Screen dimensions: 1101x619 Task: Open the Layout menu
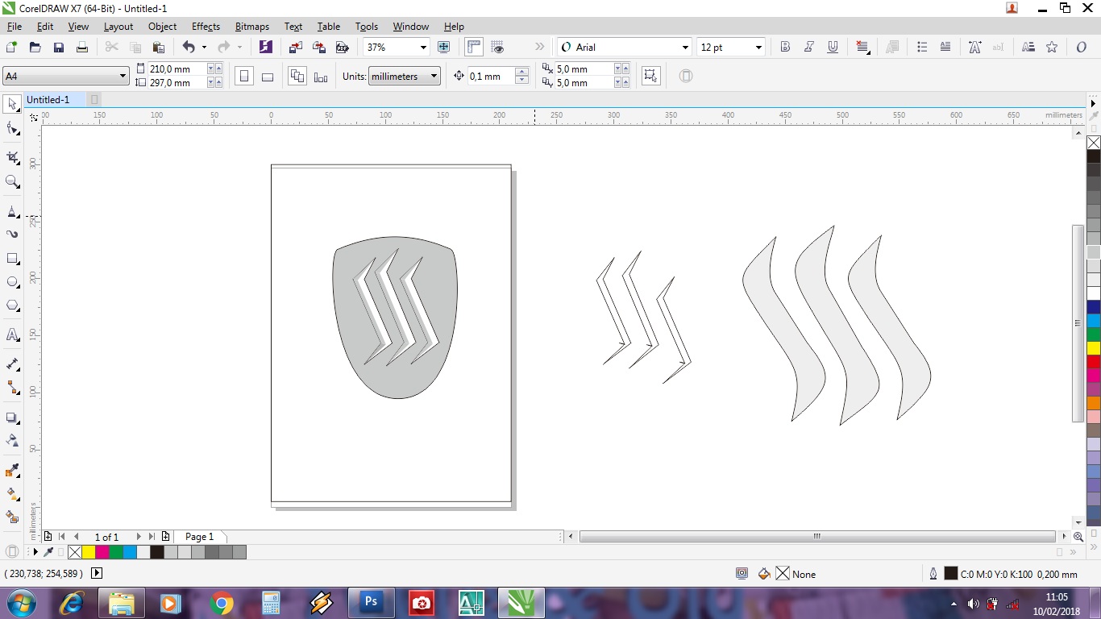click(118, 27)
